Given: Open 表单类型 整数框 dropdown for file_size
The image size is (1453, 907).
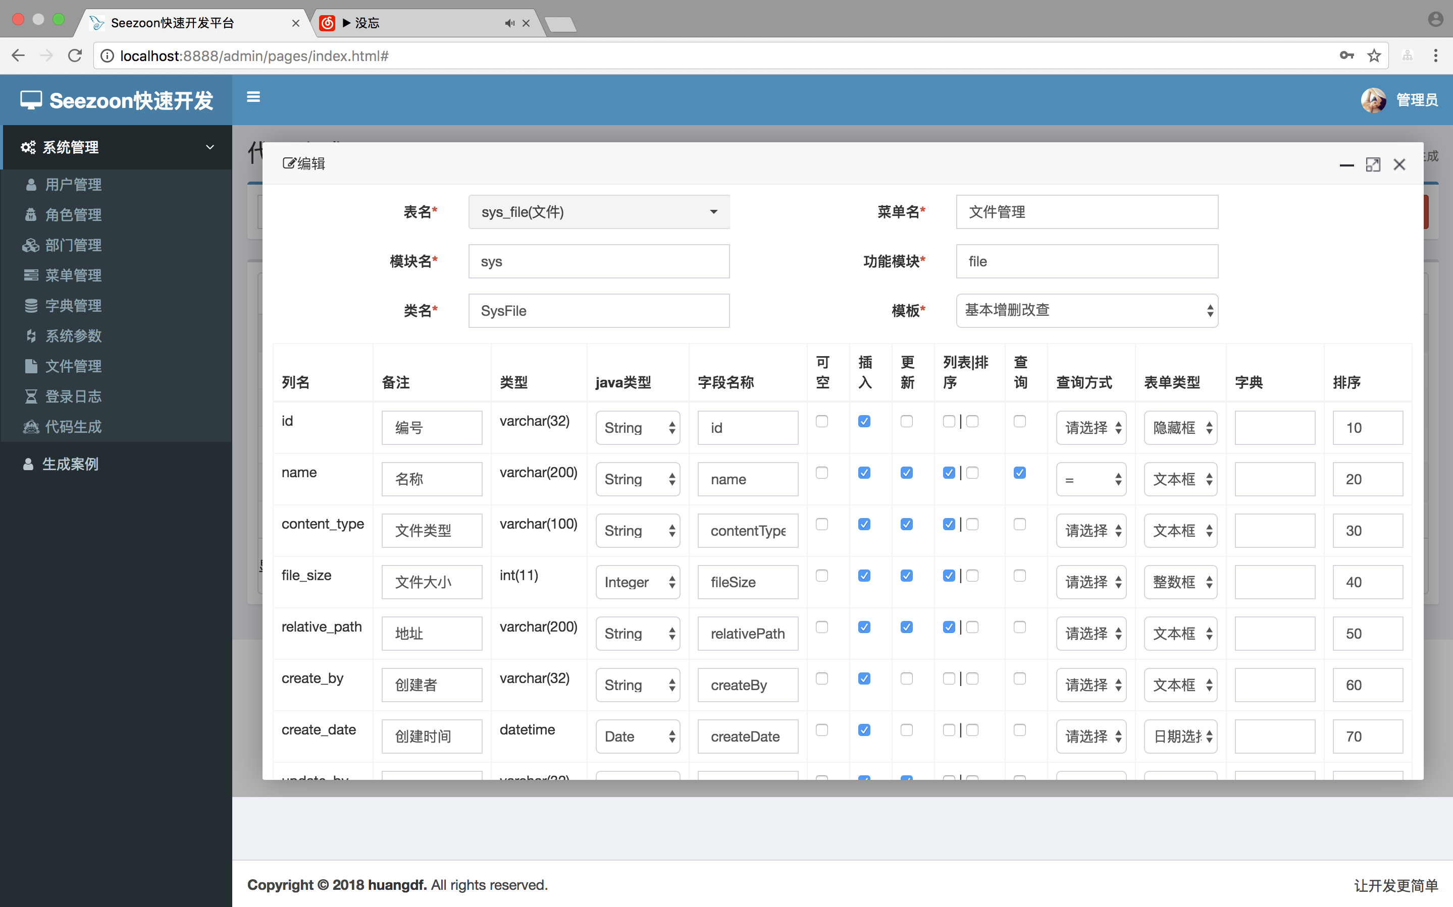Looking at the screenshot, I should [x=1180, y=582].
